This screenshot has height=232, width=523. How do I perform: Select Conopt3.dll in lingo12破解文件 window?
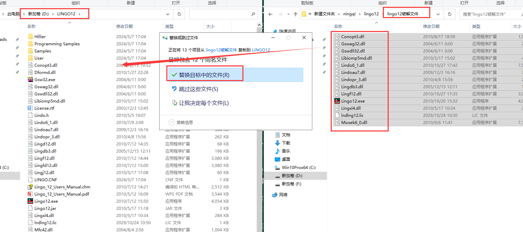[x=353, y=36]
